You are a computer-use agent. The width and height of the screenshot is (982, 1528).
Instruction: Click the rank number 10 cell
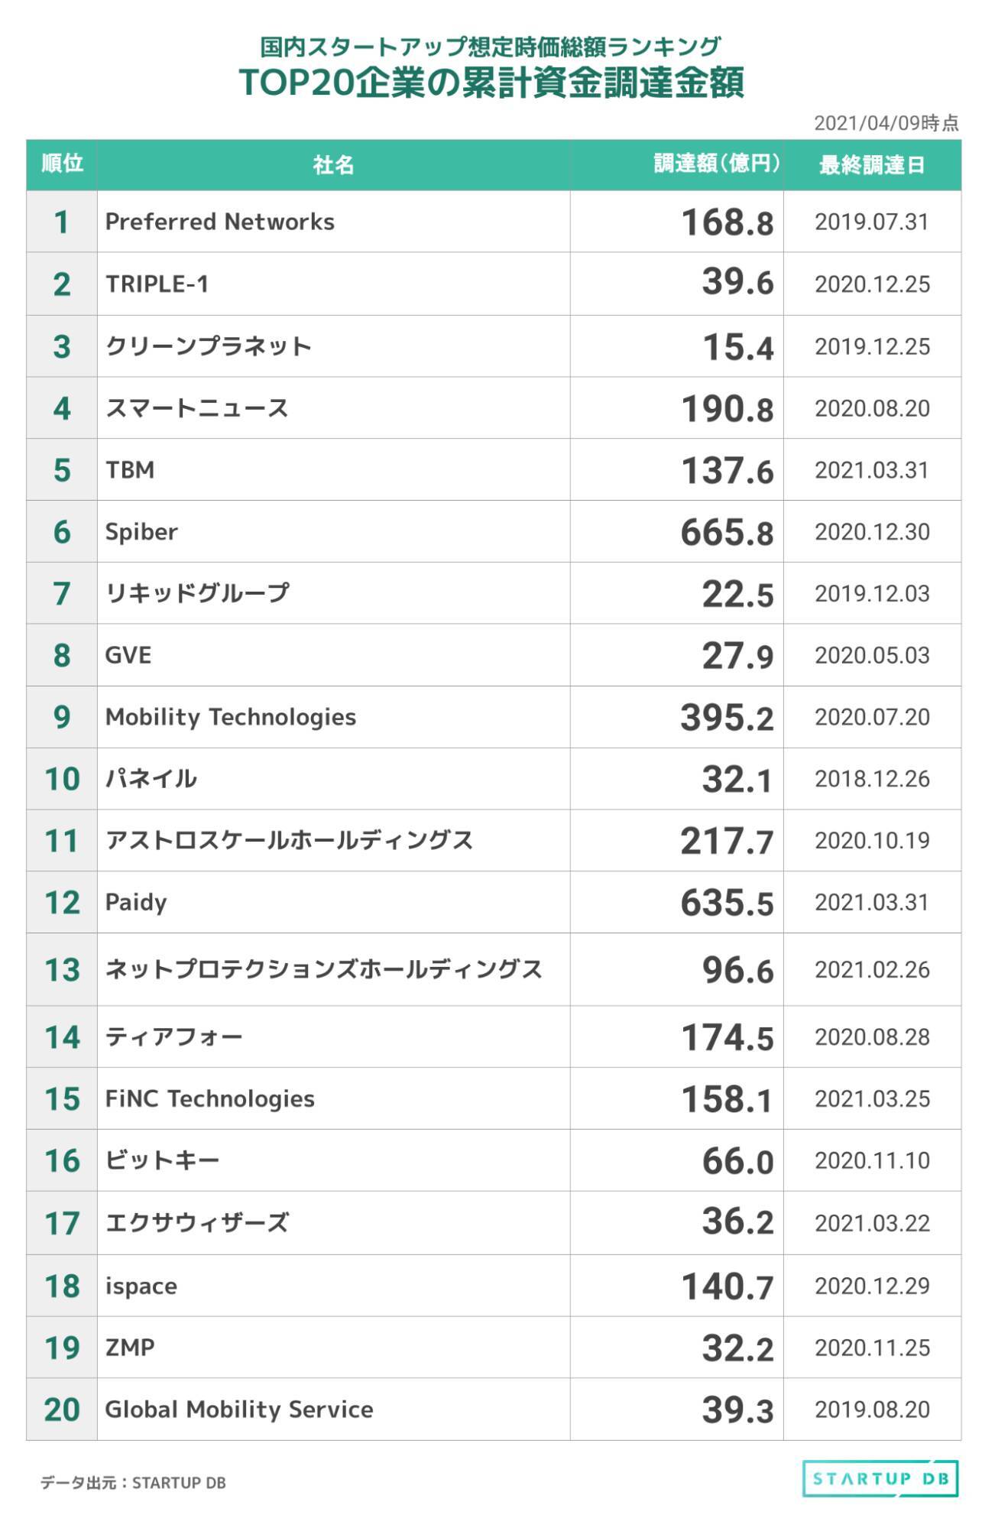click(x=62, y=779)
